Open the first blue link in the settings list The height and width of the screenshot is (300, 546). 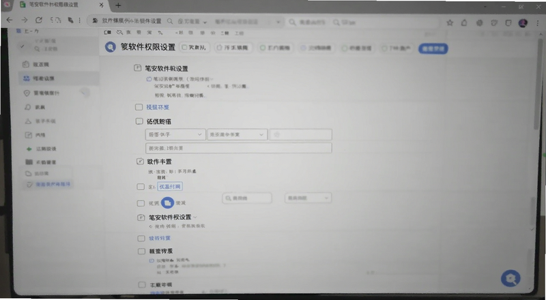click(x=158, y=107)
